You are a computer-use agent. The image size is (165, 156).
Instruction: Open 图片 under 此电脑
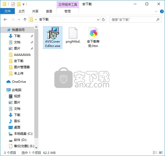tap(17, 103)
